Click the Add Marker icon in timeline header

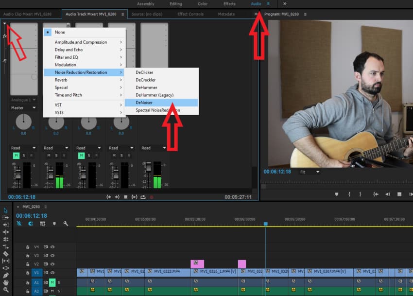coord(54,224)
